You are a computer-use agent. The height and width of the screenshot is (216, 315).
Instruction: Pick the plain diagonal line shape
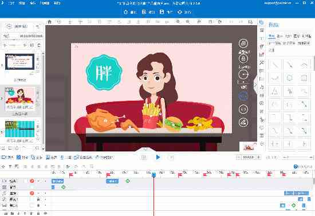coord(275,65)
